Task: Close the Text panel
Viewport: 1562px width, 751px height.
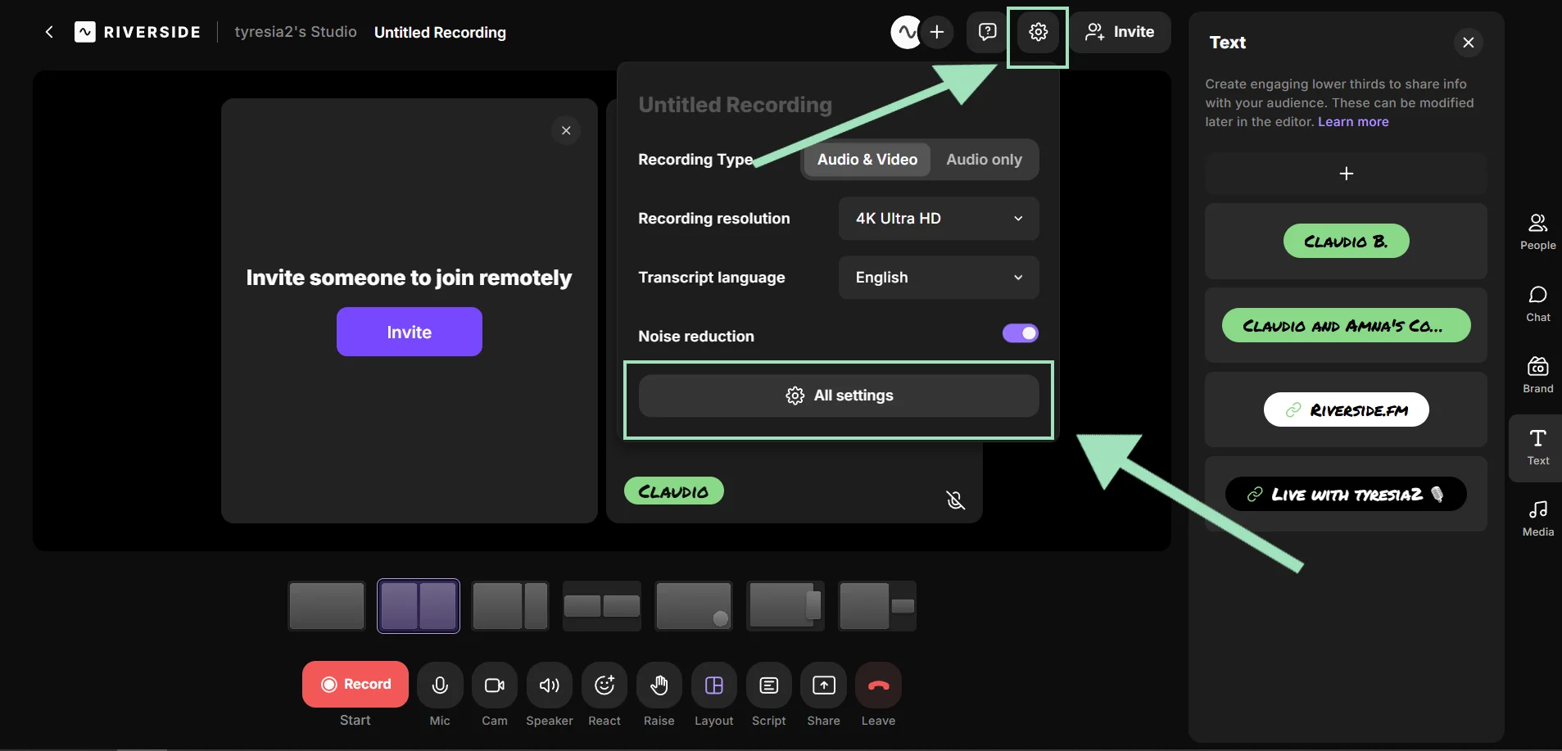Action: (x=1468, y=43)
